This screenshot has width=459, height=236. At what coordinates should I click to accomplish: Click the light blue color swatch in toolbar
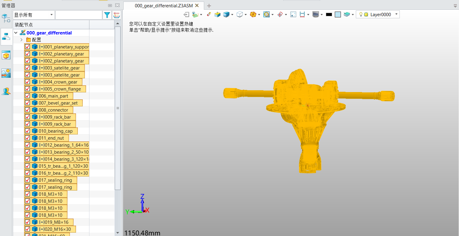[x=338, y=14]
